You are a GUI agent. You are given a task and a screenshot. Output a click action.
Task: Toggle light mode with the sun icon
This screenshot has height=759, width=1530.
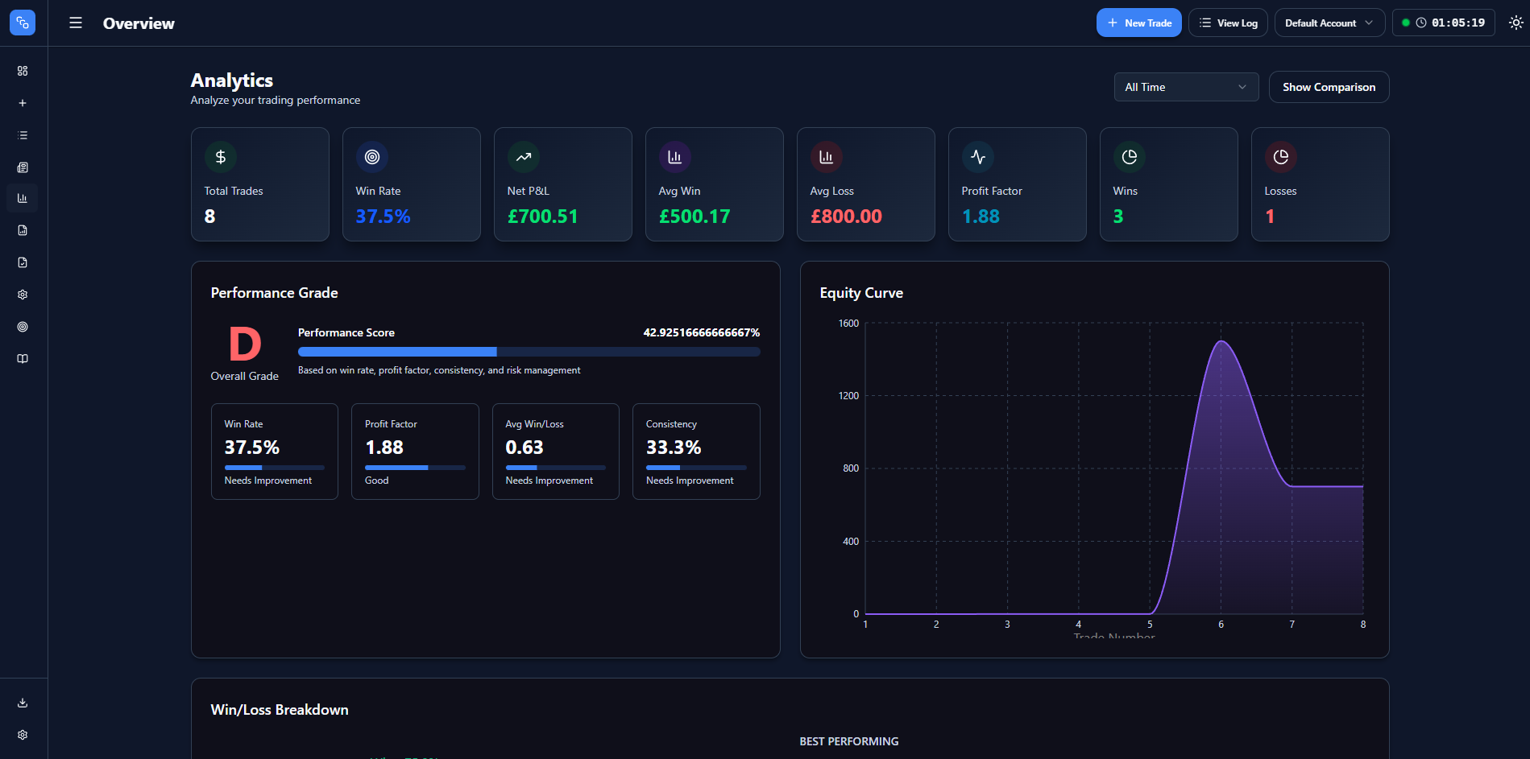point(1516,23)
